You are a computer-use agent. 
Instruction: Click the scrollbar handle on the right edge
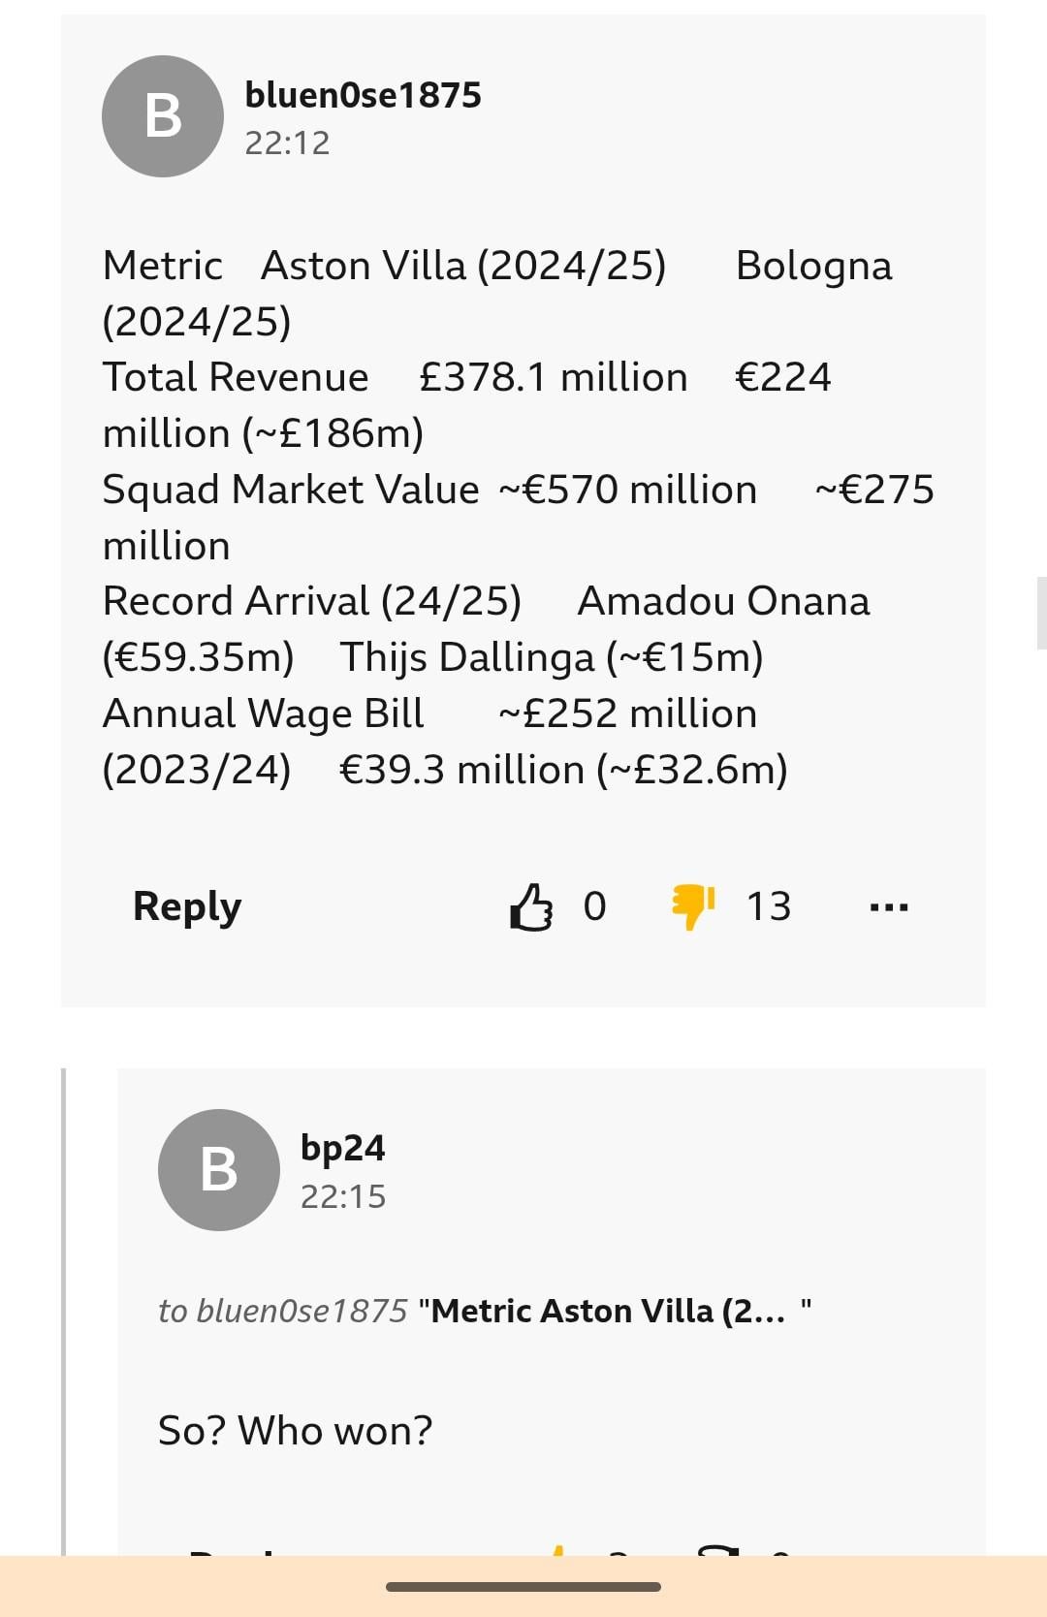1041,613
